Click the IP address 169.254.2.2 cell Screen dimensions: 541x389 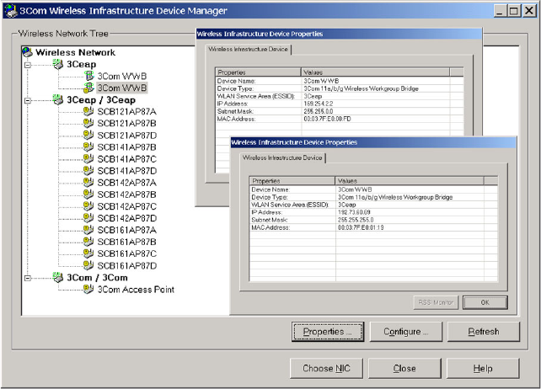pyautogui.click(x=319, y=104)
